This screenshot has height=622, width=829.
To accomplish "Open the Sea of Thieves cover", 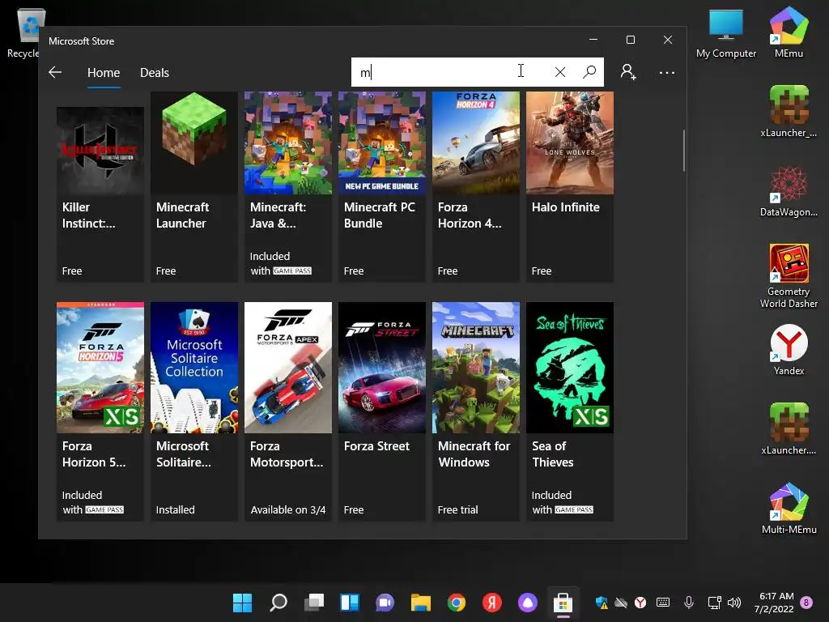I will 570,368.
